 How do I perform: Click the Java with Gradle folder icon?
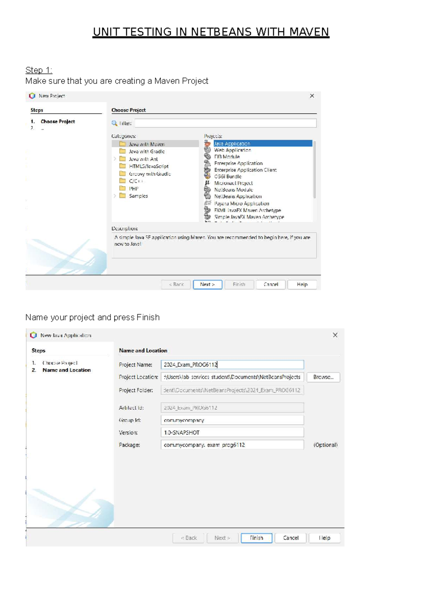122,151
